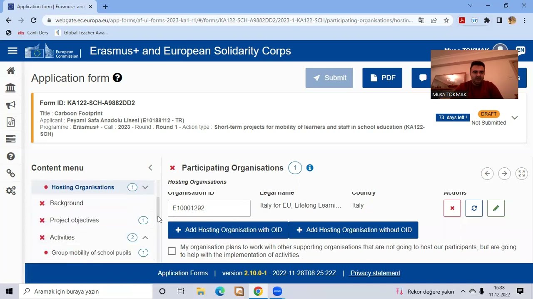Switch to the Application form browser tab
The height and width of the screenshot is (299, 533).
(50, 7)
